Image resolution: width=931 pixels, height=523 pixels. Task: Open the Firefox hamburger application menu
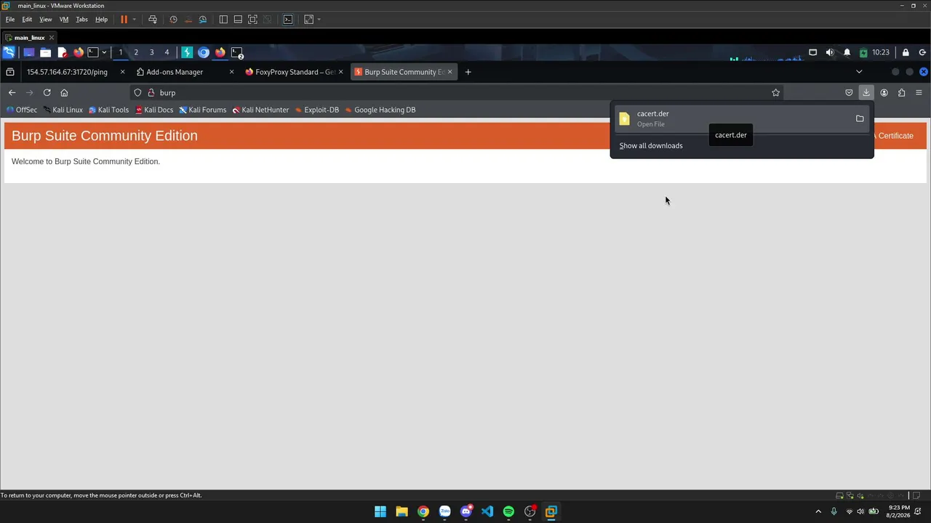coord(919,92)
